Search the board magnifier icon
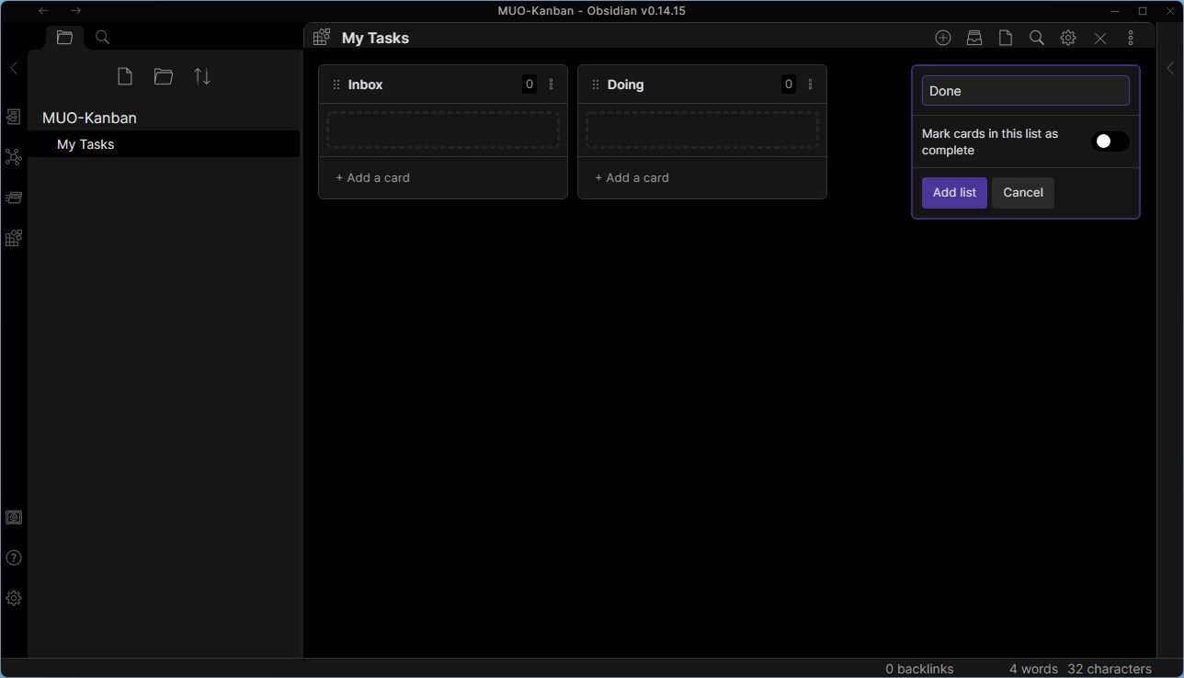This screenshot has height=678, width=1184. 1037,38
